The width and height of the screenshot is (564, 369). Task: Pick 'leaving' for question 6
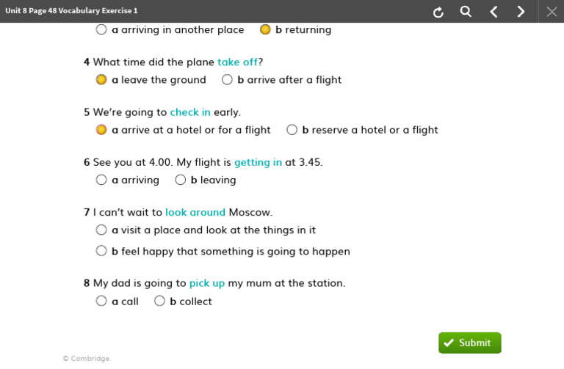tap(181, 180)
